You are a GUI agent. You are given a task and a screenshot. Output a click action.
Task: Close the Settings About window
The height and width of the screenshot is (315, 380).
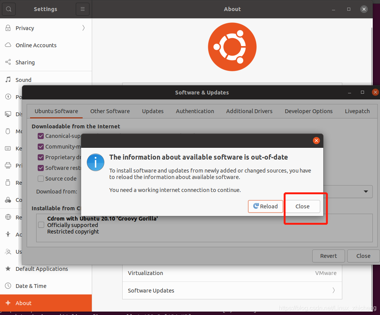pyautogui.click(x=364, y=9)
